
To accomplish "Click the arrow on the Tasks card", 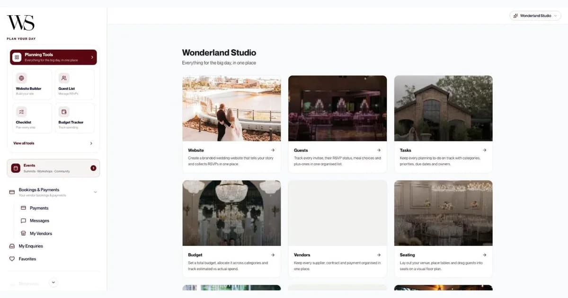I will pos(485,150).
